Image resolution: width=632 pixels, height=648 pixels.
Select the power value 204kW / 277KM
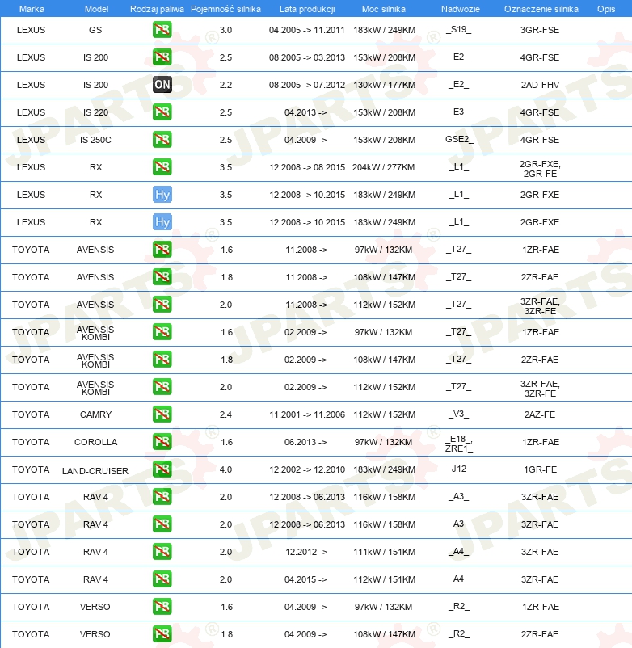click(x=384, y=167)
